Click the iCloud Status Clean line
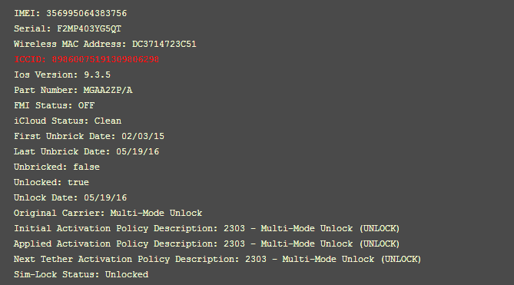 68,121
